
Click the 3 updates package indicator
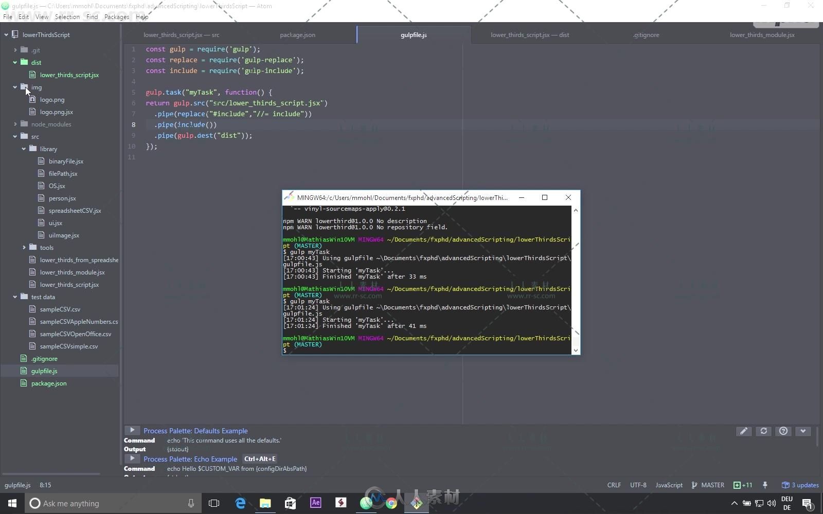(800, 485)
